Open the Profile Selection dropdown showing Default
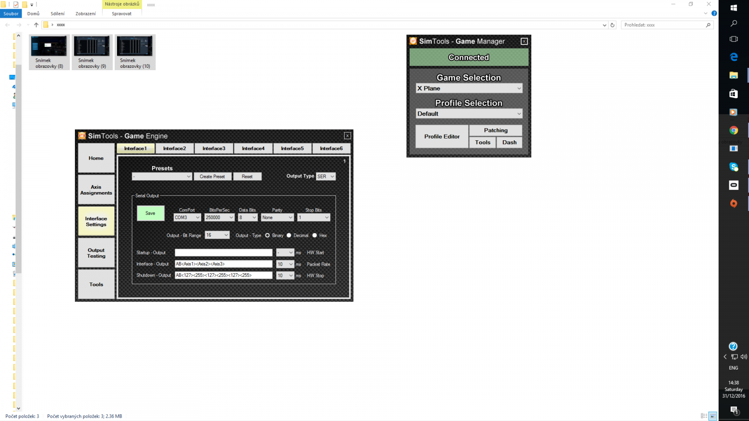Image resolution: width=749 pixels, height=421 pixels. click(x=469, y=114)
